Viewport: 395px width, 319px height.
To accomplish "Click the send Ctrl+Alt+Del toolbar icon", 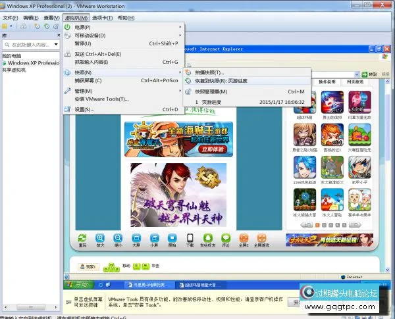I will 23,26.
